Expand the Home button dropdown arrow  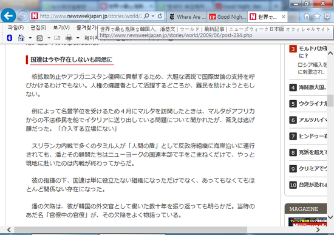30,38
